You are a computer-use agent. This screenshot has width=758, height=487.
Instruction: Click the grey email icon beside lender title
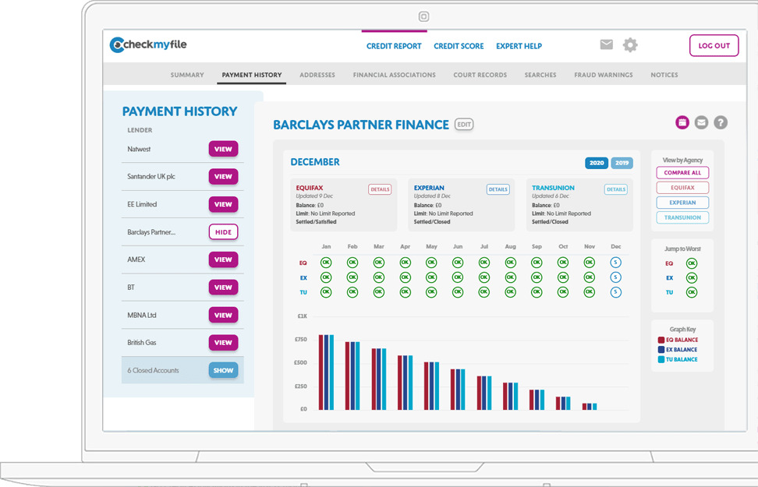[x=701, y=122]
